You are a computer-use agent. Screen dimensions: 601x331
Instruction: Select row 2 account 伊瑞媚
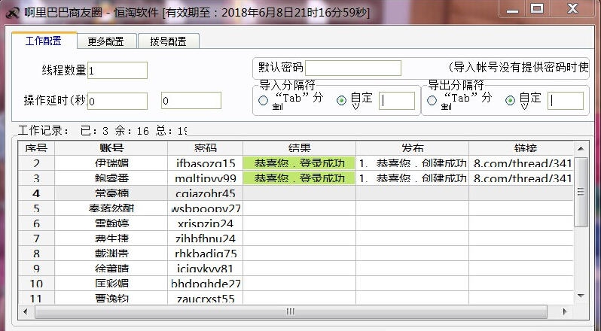pyautogui.click(x=111, y=163)
